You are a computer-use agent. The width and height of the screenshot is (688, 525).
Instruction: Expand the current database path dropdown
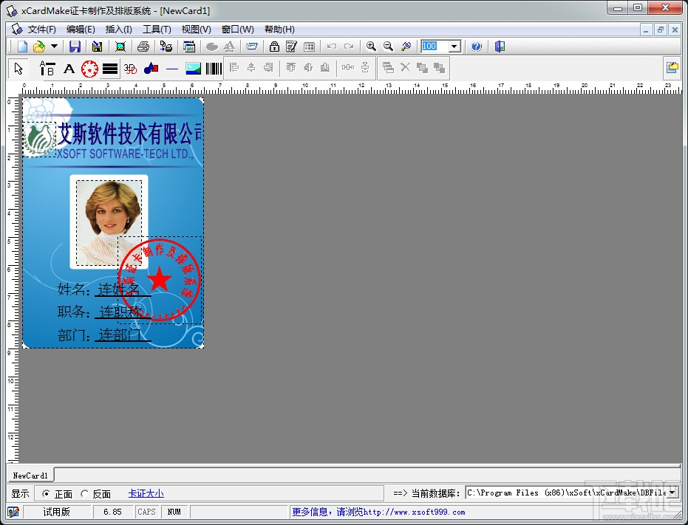pos(672,493)
